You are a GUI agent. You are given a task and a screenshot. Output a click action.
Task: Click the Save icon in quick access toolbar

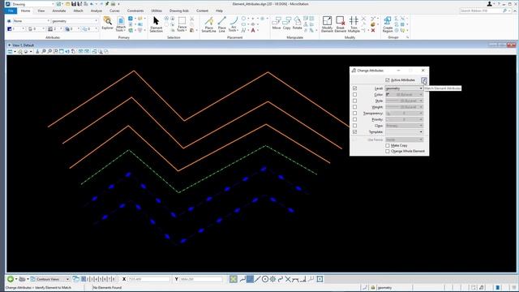pyautogui.click(x=74, y=4)
